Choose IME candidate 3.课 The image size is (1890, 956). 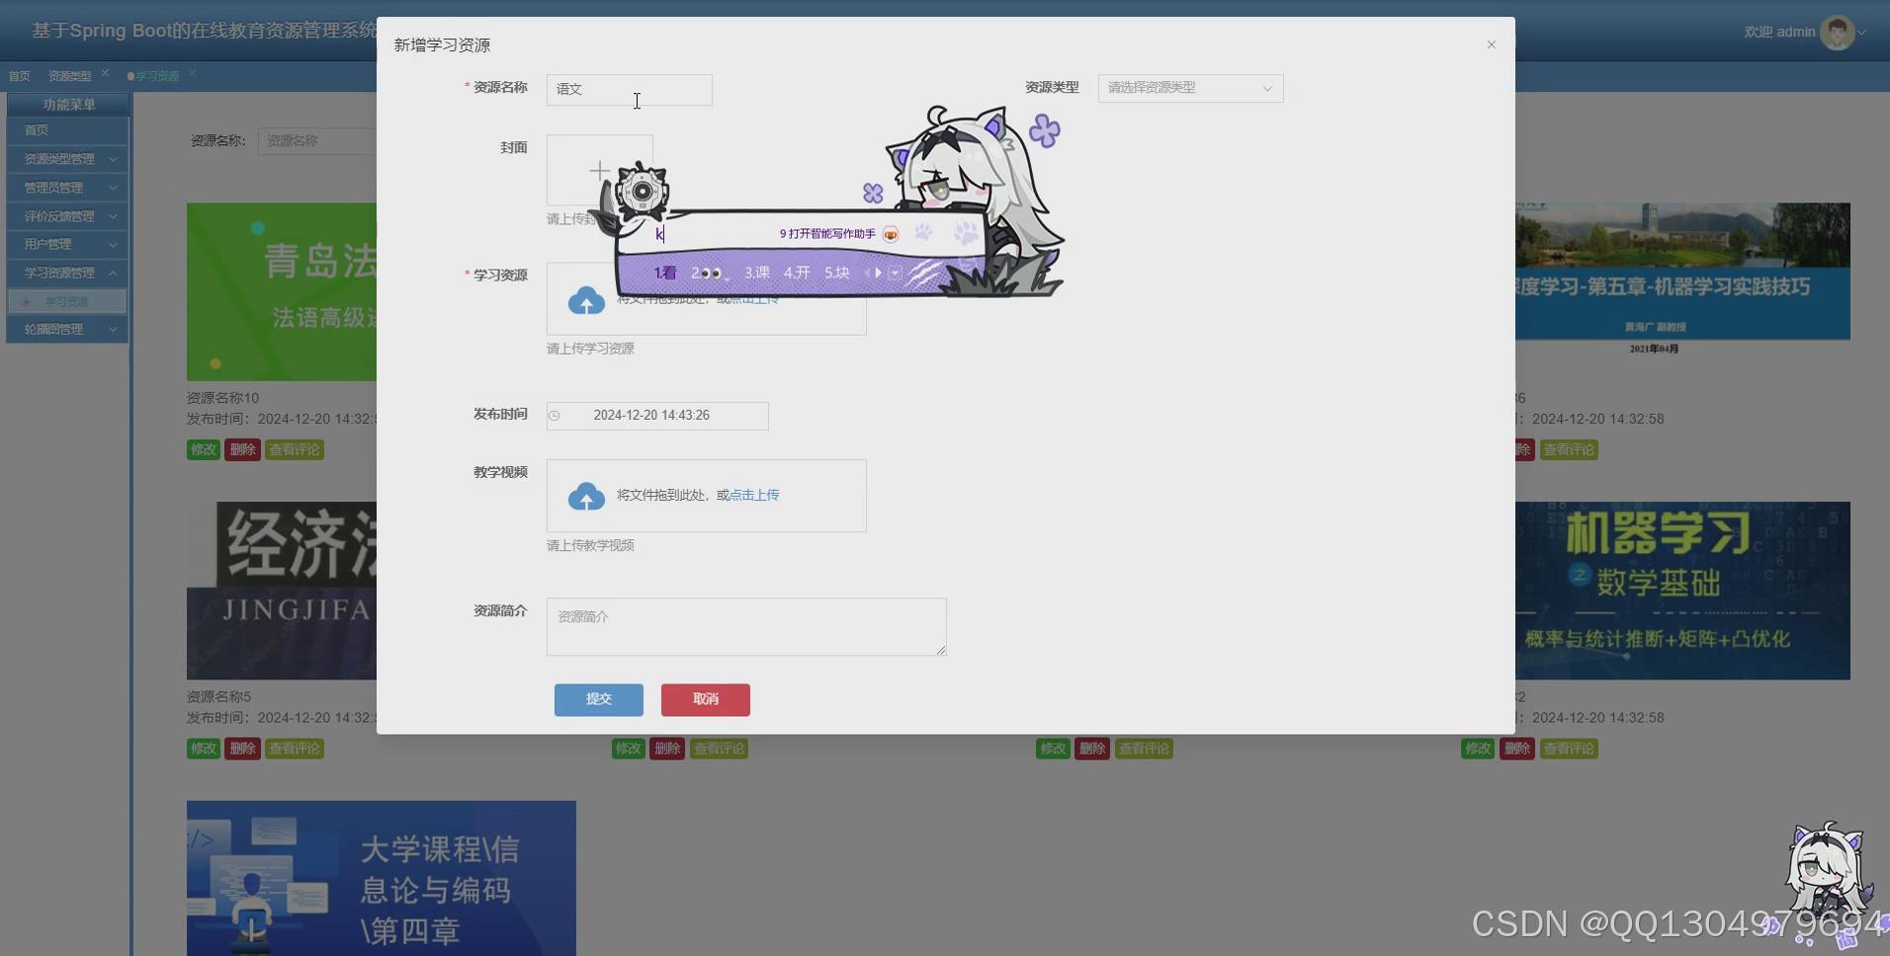[757, 273]
